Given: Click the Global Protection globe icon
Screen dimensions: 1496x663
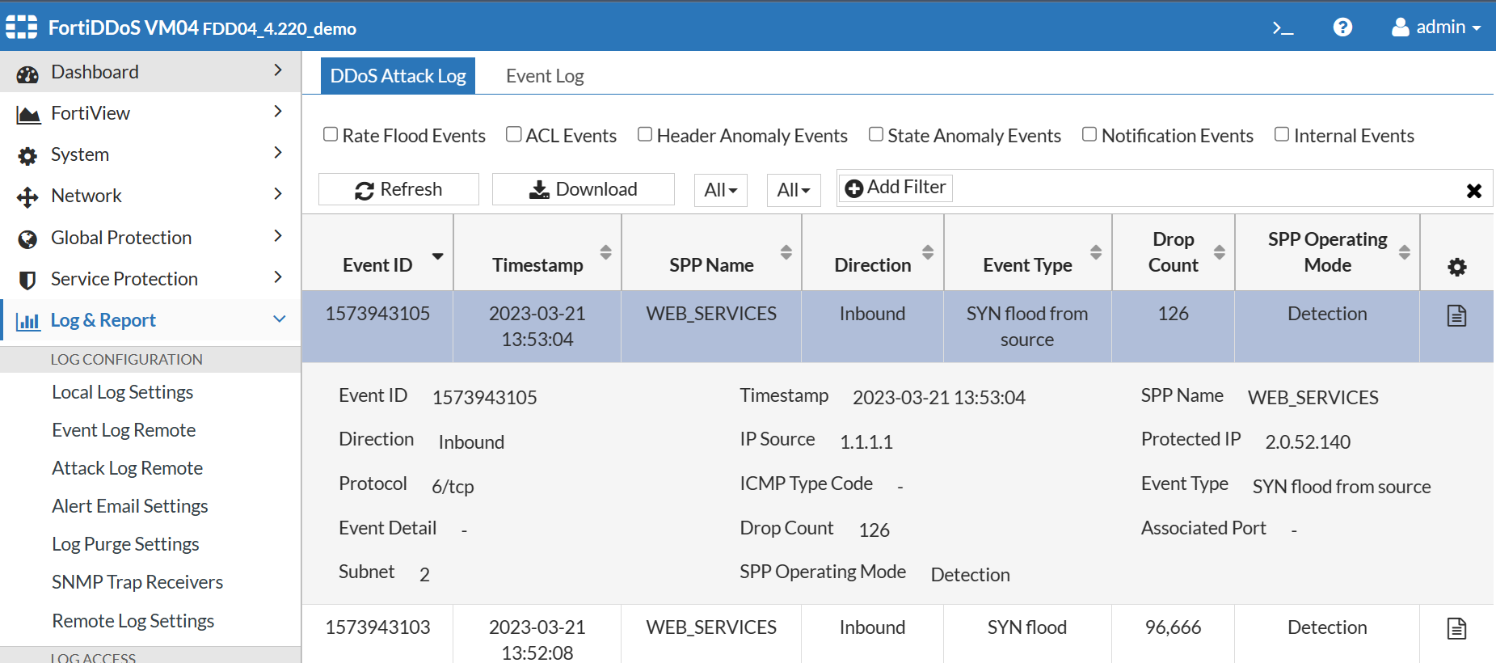Looking at the screenshot, I should 27,239.
